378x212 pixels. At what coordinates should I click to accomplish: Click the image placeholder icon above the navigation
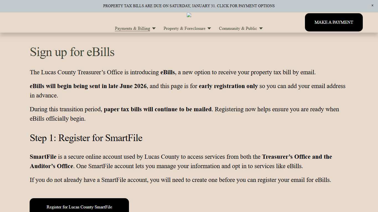[189, 15]
